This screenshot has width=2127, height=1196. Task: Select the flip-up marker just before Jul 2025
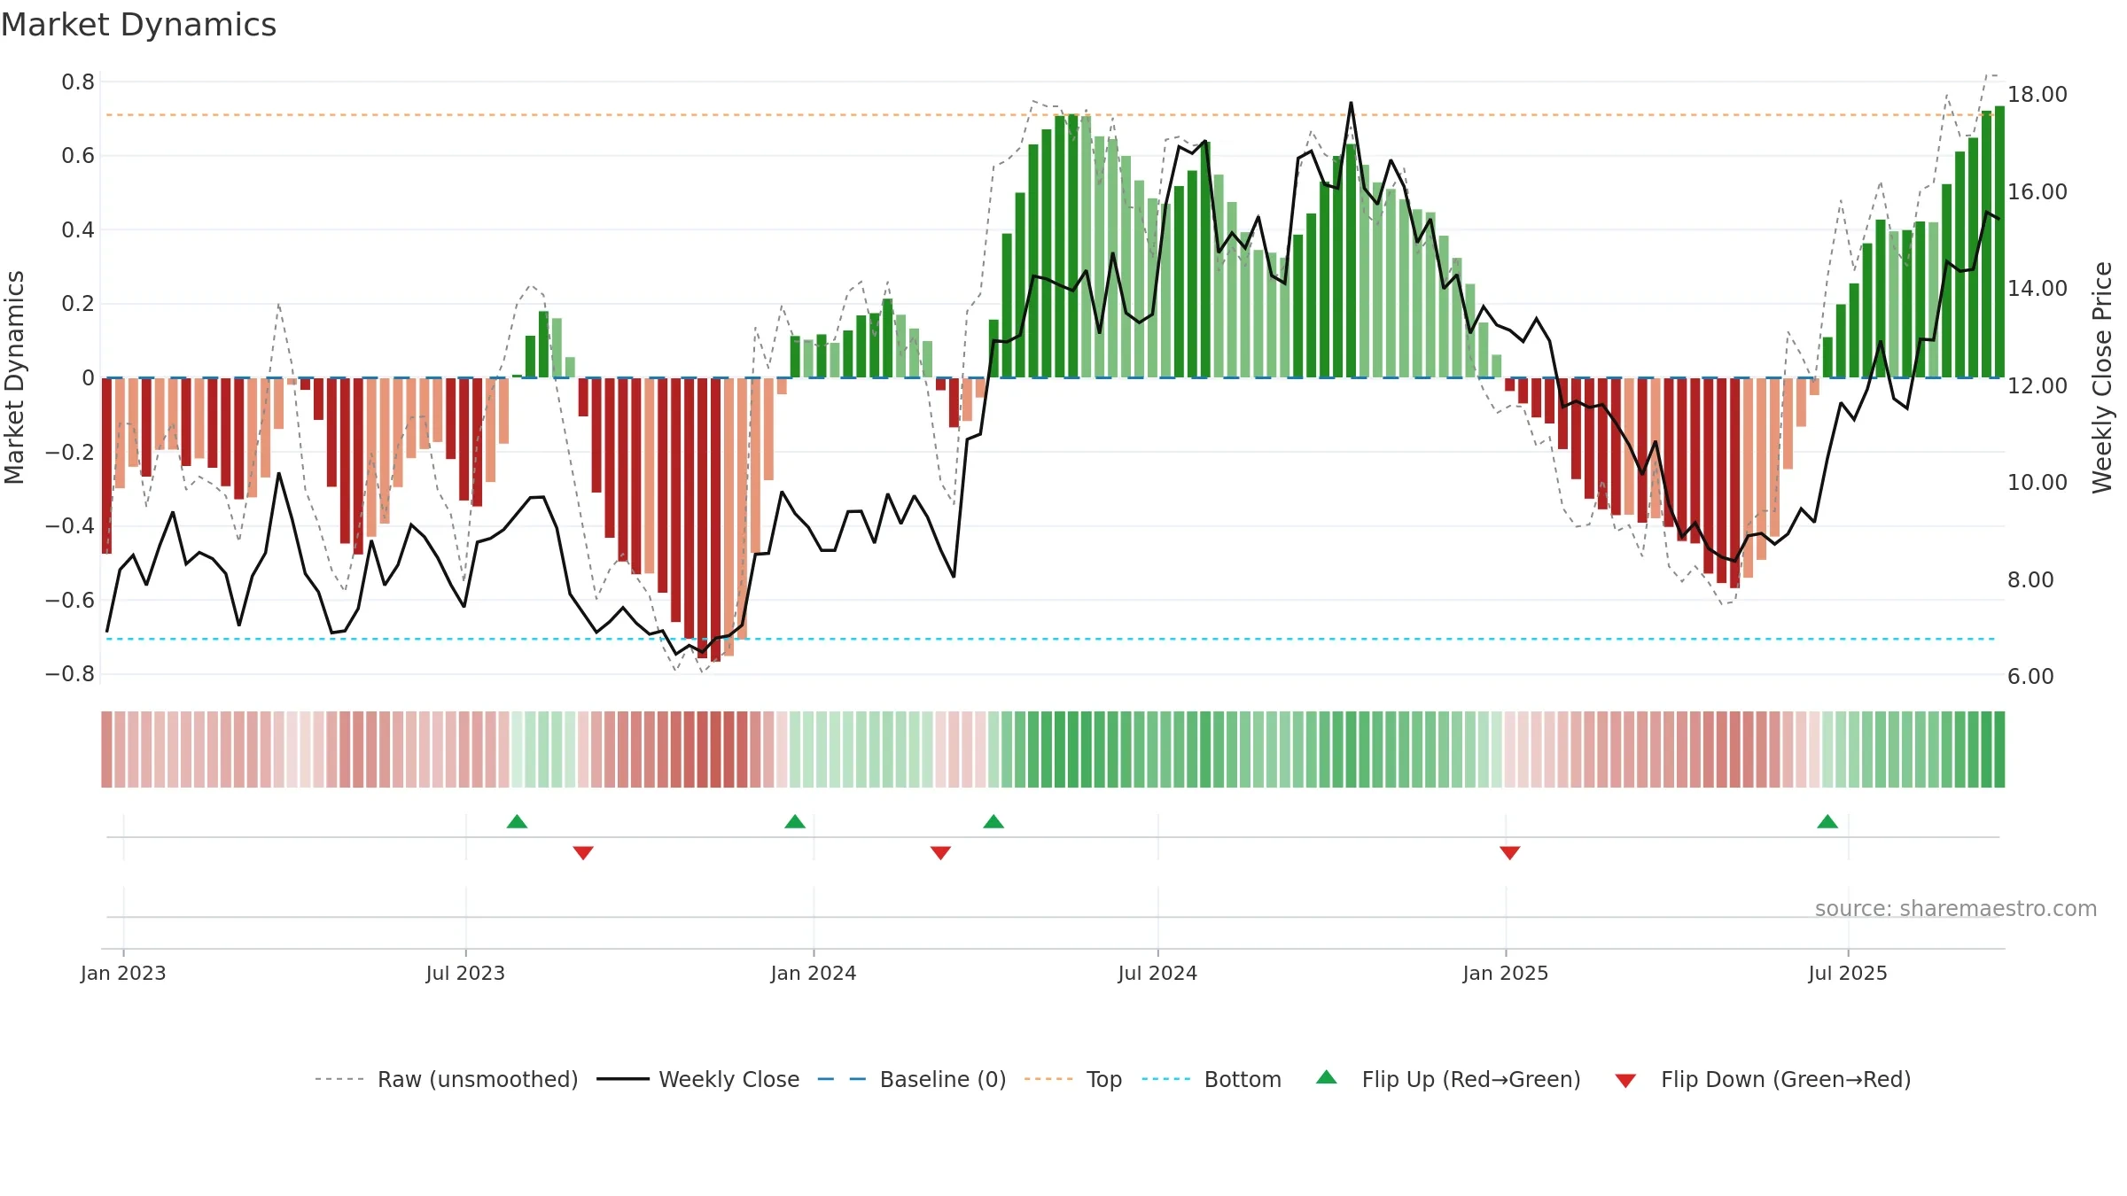[1827, 821]
